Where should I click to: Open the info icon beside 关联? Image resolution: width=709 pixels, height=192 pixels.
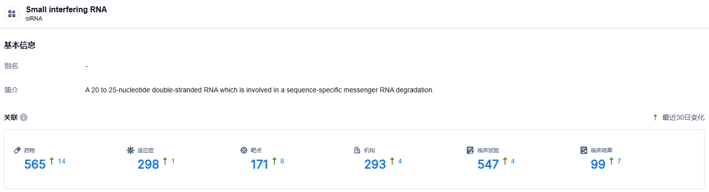pyautogui.click(x=24, y=117)
